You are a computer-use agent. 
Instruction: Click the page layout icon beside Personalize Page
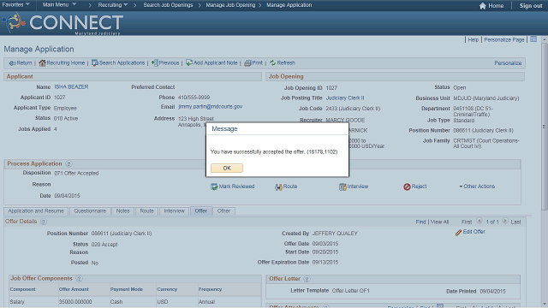(x=533, y=39)
